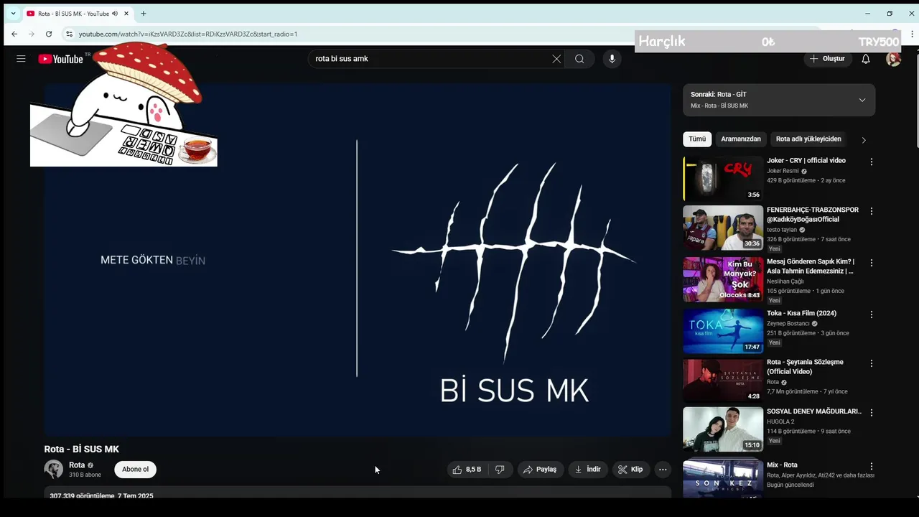Viewport: 919px width, 517px height.
Task: Open Şeytanla Sözleşme video thumbnail
Action: [723, 380]
